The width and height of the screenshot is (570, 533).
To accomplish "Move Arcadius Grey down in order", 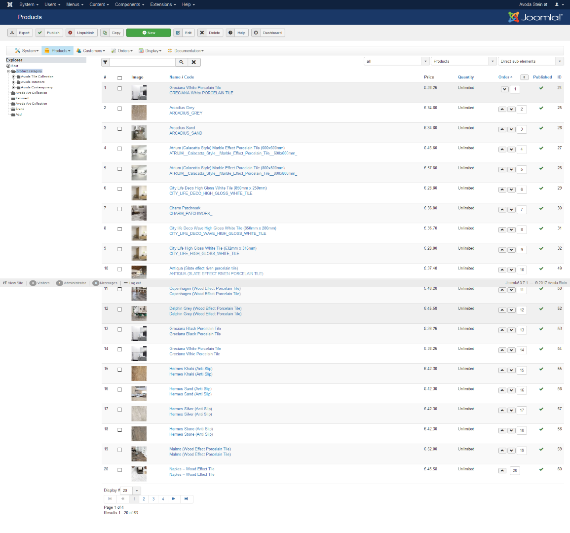I will (511, 110).
